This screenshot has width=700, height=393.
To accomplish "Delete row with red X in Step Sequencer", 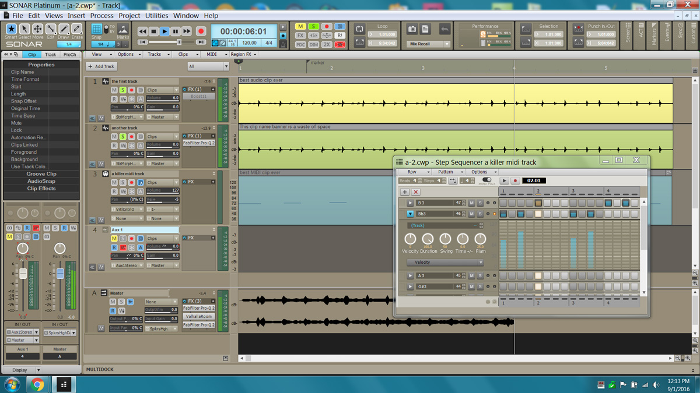I will 416,192.
